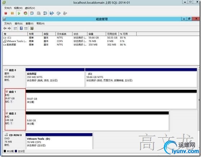Select VMware Tools (D:) 76 MB CDFS block
Viewport: 201px width, 157px height.
pyautogui.click(x=59, y=141)
